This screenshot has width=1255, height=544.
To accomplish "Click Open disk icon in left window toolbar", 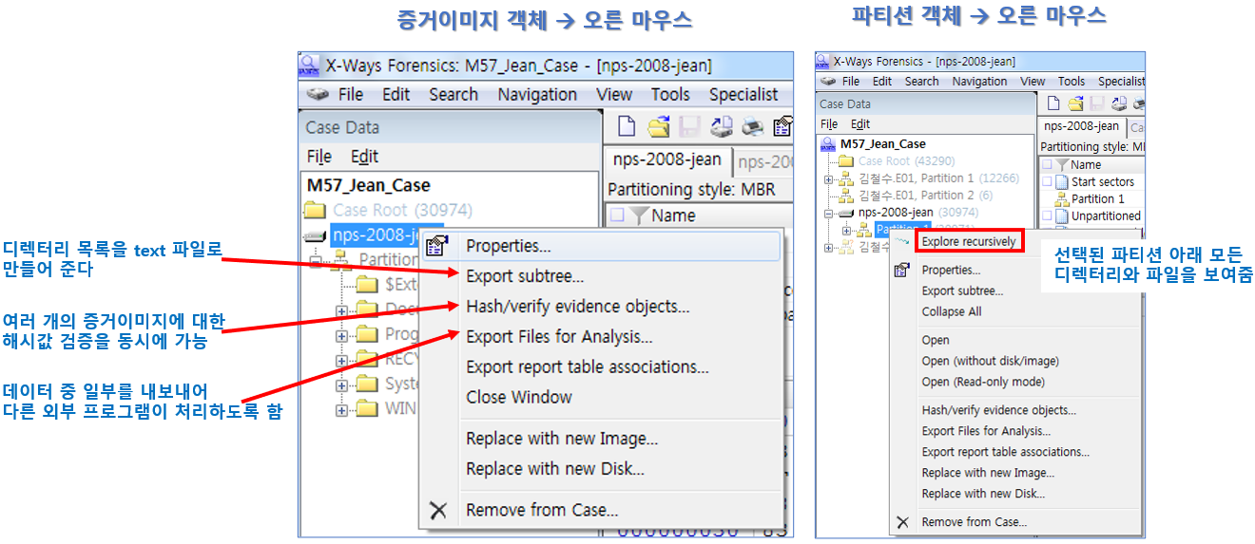I will [721, 126].
